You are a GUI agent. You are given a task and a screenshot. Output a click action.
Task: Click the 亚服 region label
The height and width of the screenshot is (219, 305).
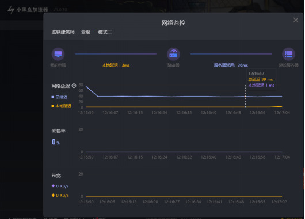86,32
